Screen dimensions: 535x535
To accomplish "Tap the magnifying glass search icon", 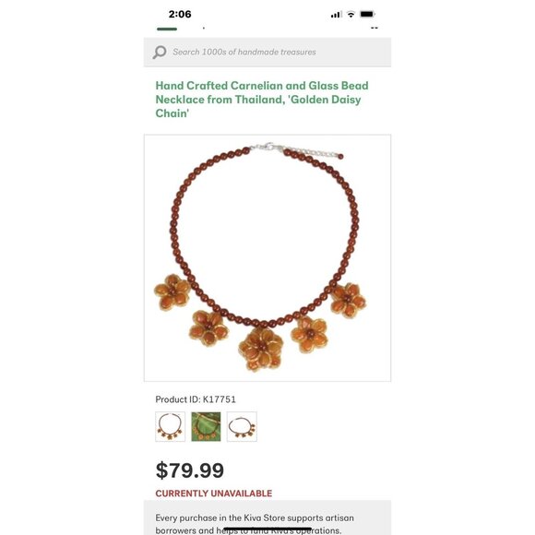I will point(160,53).
